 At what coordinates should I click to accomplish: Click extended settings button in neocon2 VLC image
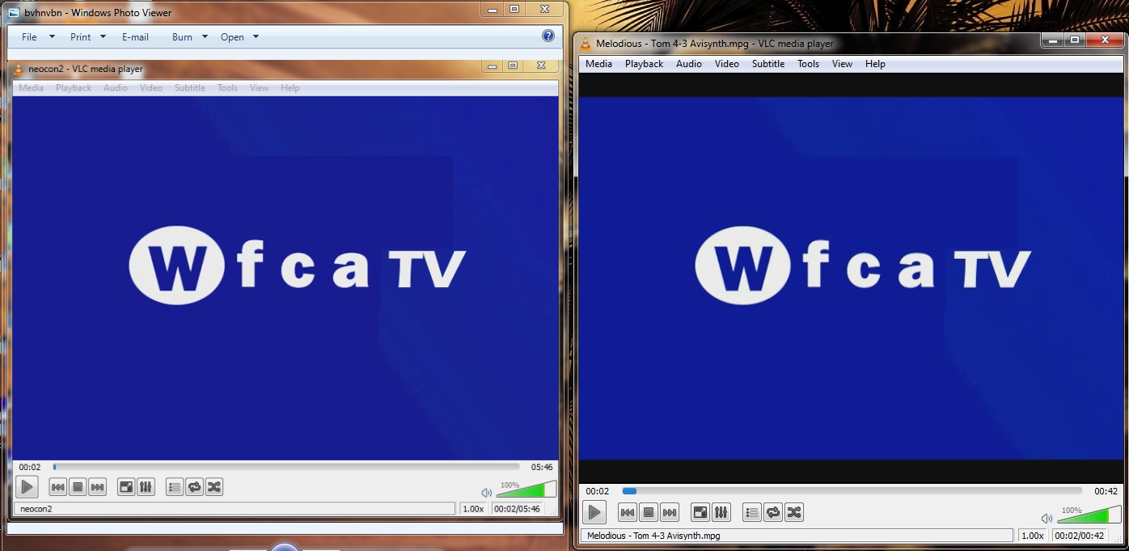(146, 487)
